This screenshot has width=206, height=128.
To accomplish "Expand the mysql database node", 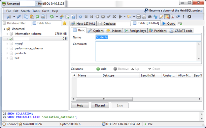I will pyautogui.click(x=8, y=43).
